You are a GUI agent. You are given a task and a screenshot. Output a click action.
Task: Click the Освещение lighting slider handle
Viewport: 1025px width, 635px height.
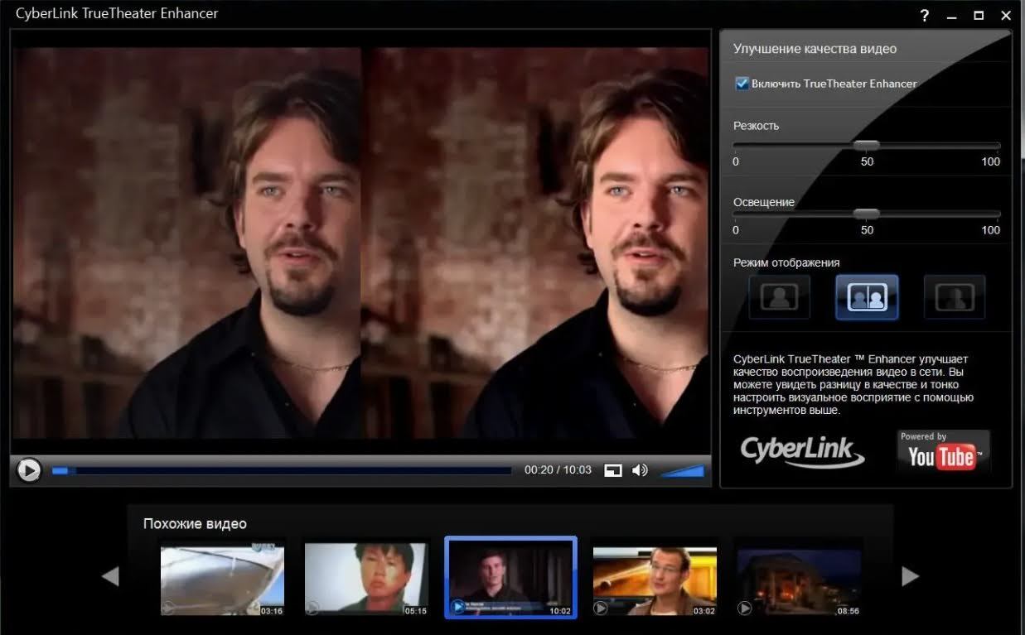tap(867, 214)
